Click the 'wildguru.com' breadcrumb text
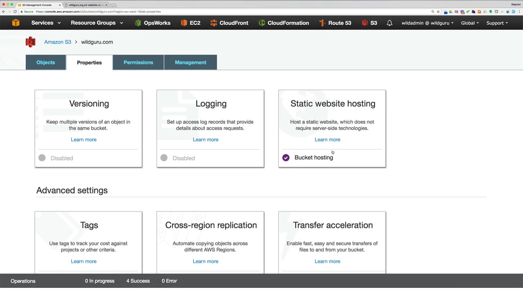The height and width of the screenshot is (294, 523). point(97,42)
